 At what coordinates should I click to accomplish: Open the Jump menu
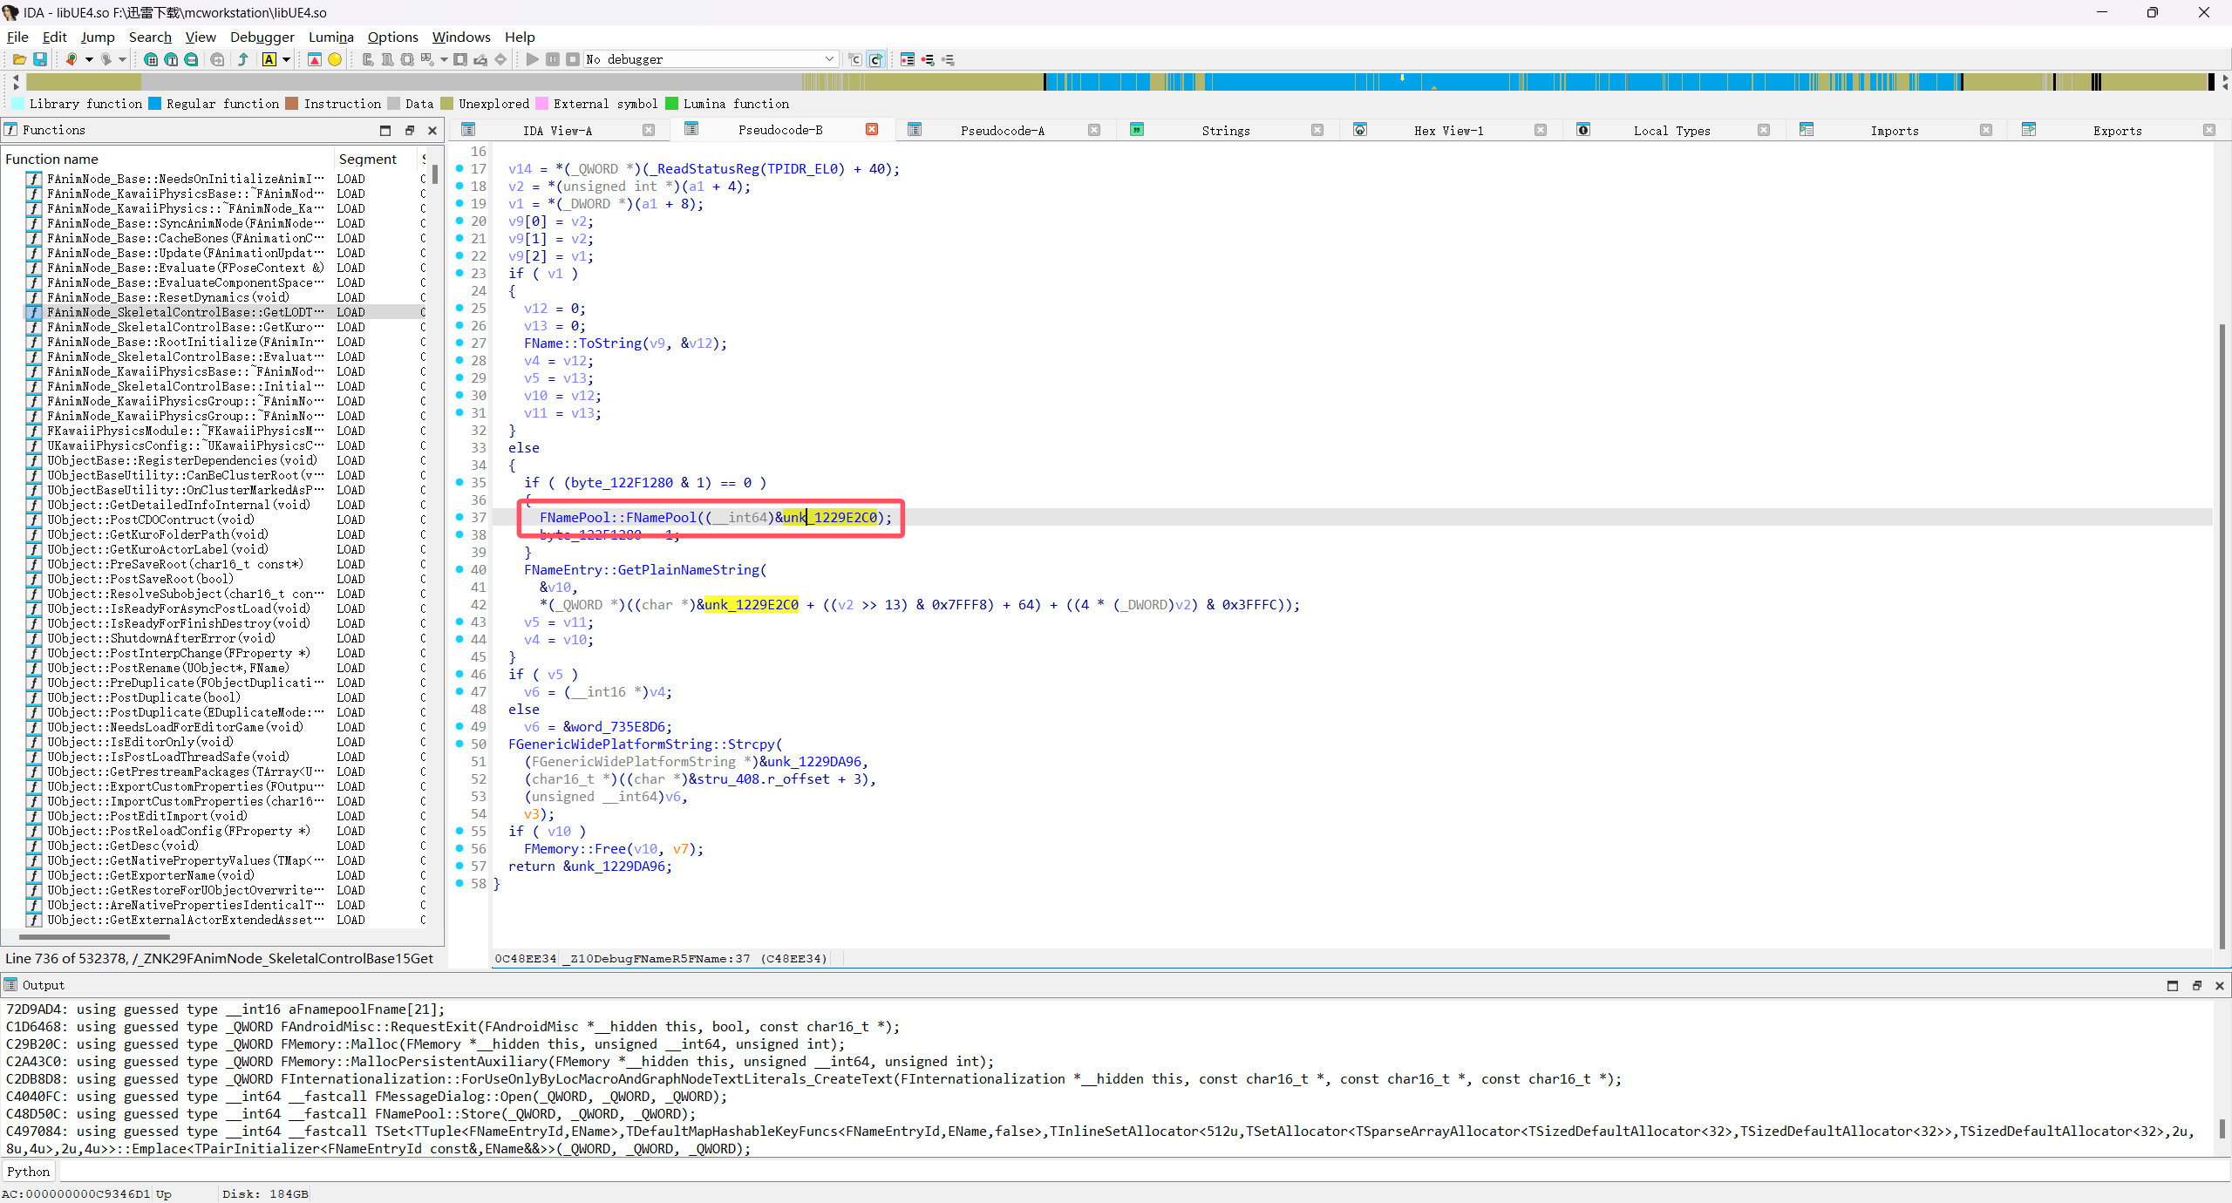tap(98, 37)
